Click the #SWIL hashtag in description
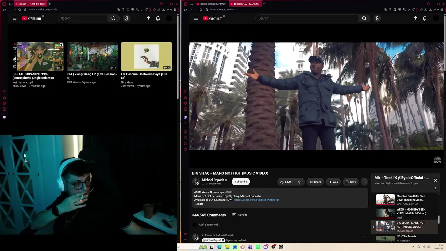This screenshot has width=446, height=251. coord(229,192)
